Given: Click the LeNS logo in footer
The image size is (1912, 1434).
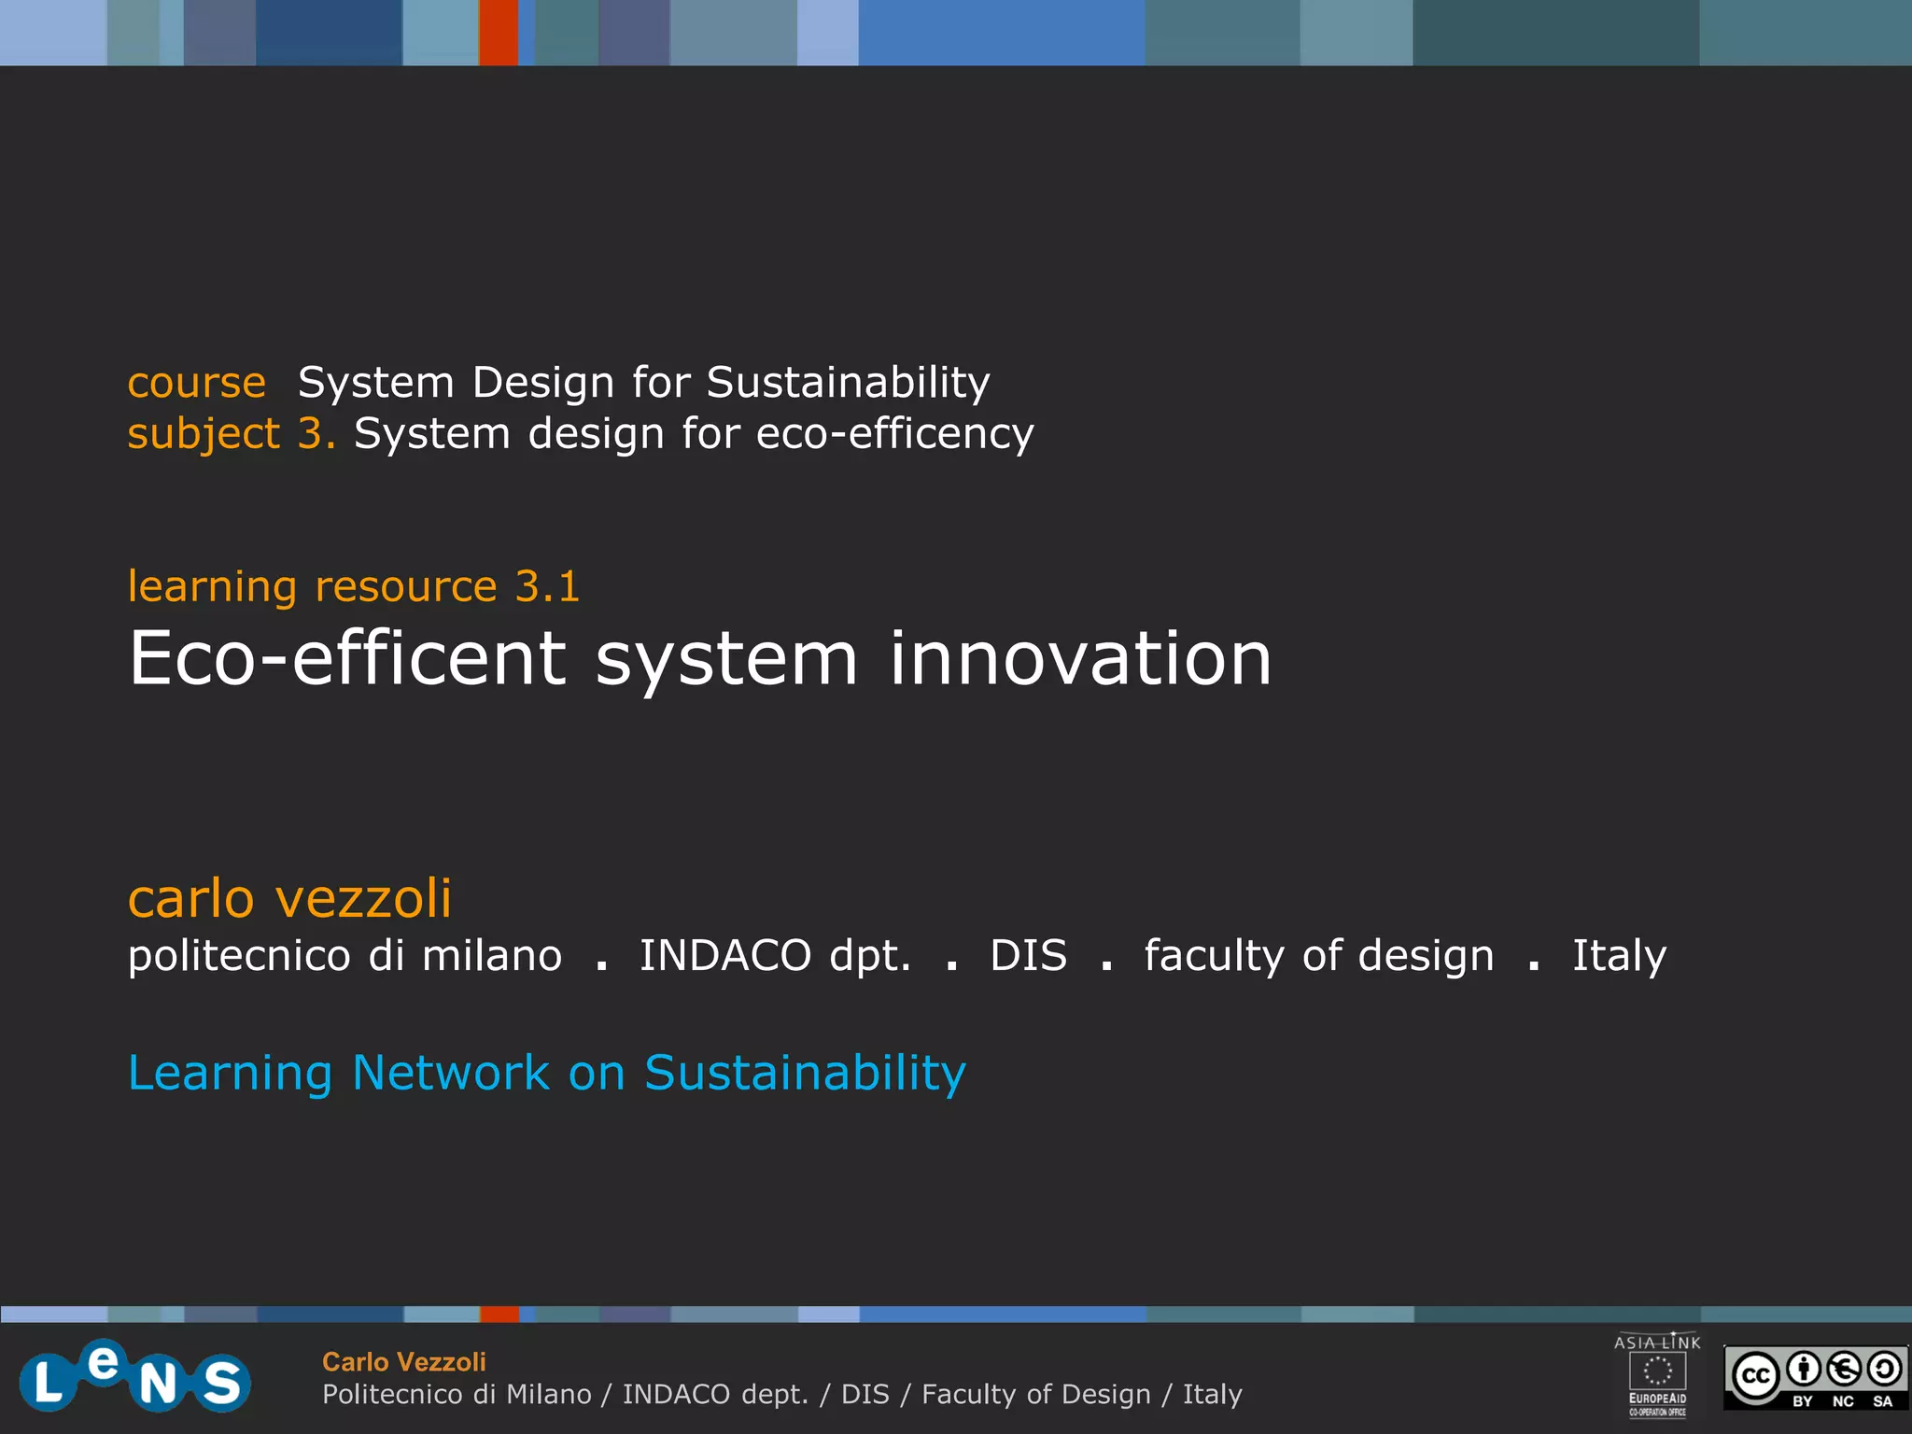Looking at the screenshot, I should [134, 1376].
